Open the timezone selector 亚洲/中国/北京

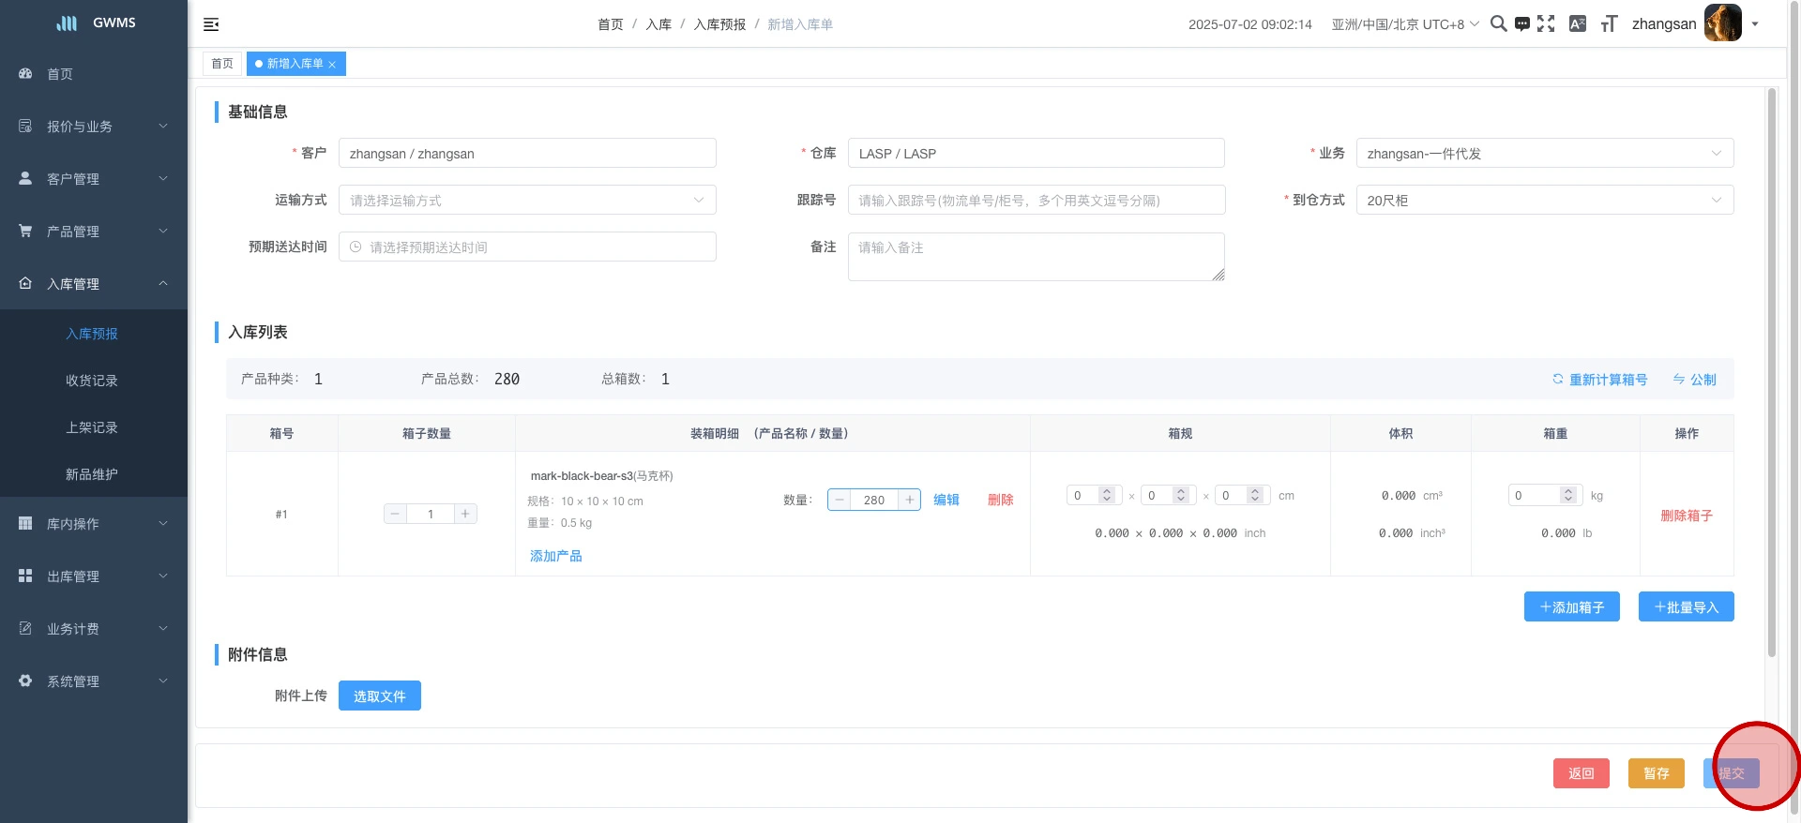[x=1404, y=24]
